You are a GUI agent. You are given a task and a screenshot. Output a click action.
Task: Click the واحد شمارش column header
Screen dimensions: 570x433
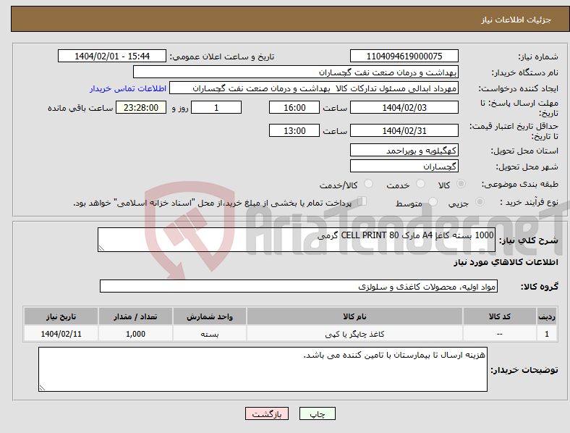pyautogui.click(x=210, y=316)
